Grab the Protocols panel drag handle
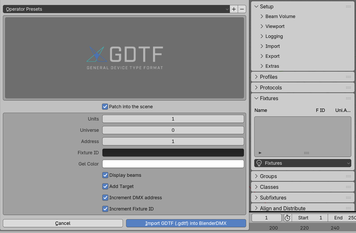This screenshot has height=233, width=356. [x=348, y=88]
